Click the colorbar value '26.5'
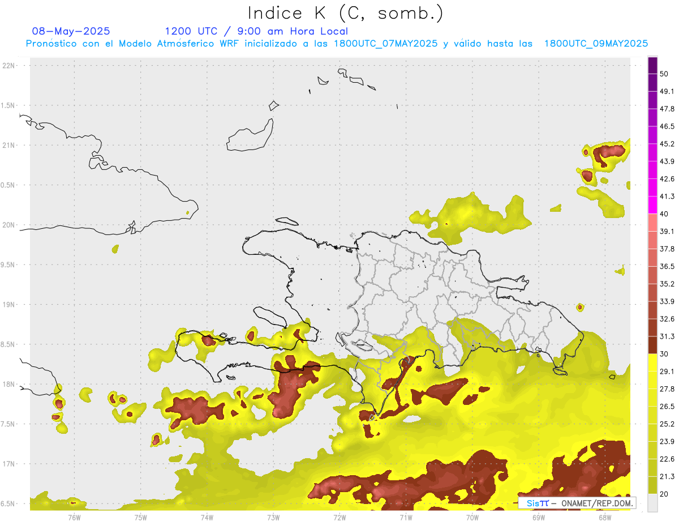Viewport: 679px width, 525px height. (x=667, y=407)
